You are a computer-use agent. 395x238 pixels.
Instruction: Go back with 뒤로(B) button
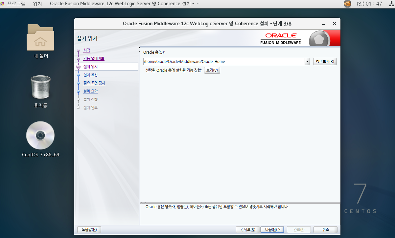[x=248, y=229]
